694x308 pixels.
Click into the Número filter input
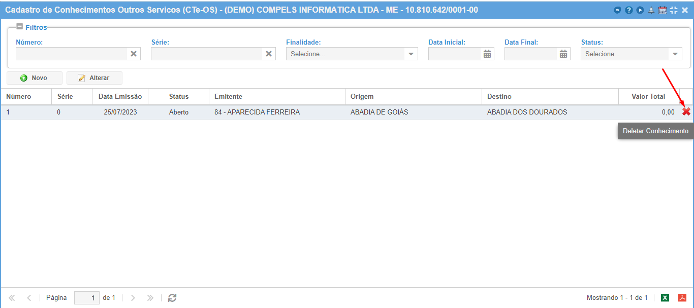(x=71, y=54)
